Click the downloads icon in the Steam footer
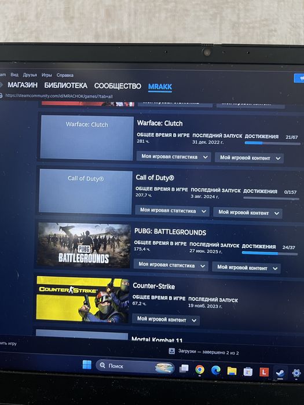The width and height of the screenshot is (304, 405). coord(171,351)
